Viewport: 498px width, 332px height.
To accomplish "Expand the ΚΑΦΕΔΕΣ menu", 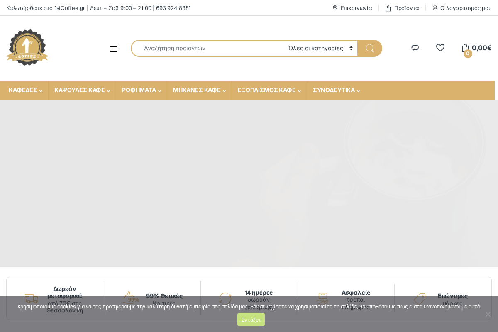I will tap(25, 90).
